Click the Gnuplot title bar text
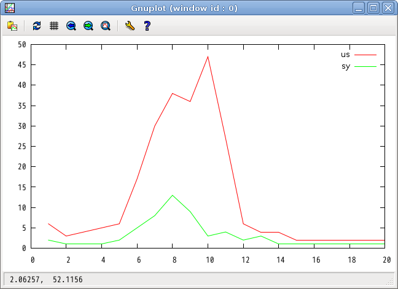 click(x=184, y=8)
